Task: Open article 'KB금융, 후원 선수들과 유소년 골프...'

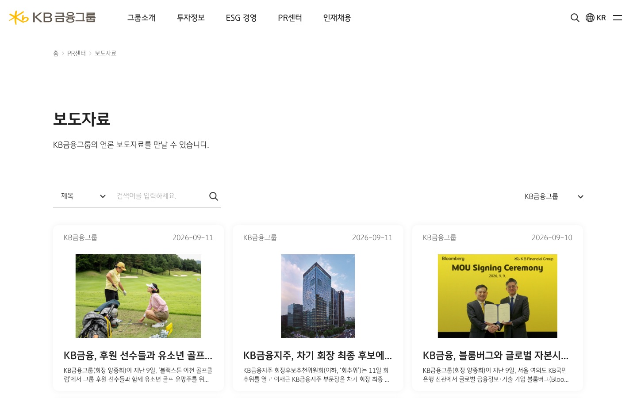Action: click(138, 356)
